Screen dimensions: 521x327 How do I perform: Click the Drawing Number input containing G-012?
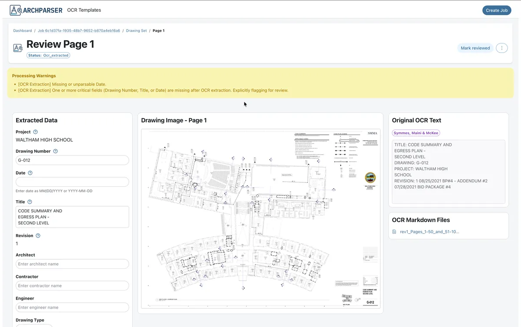[x=72, y=160]
